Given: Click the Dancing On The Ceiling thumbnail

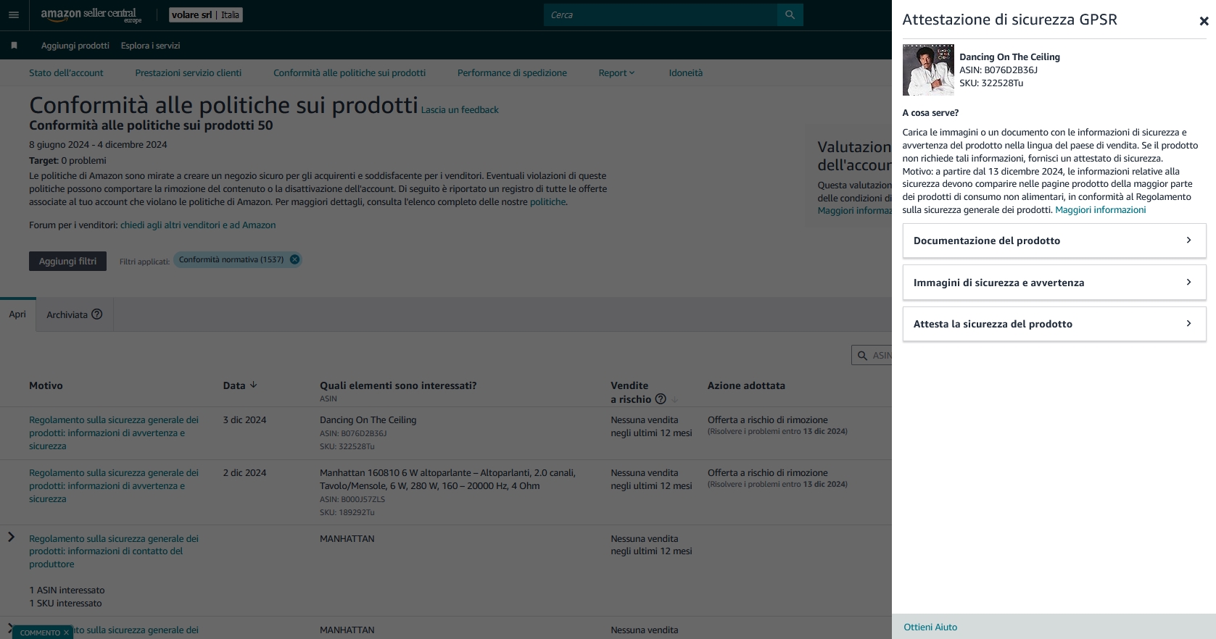Looking at the screenshot, I should [928, 70].
